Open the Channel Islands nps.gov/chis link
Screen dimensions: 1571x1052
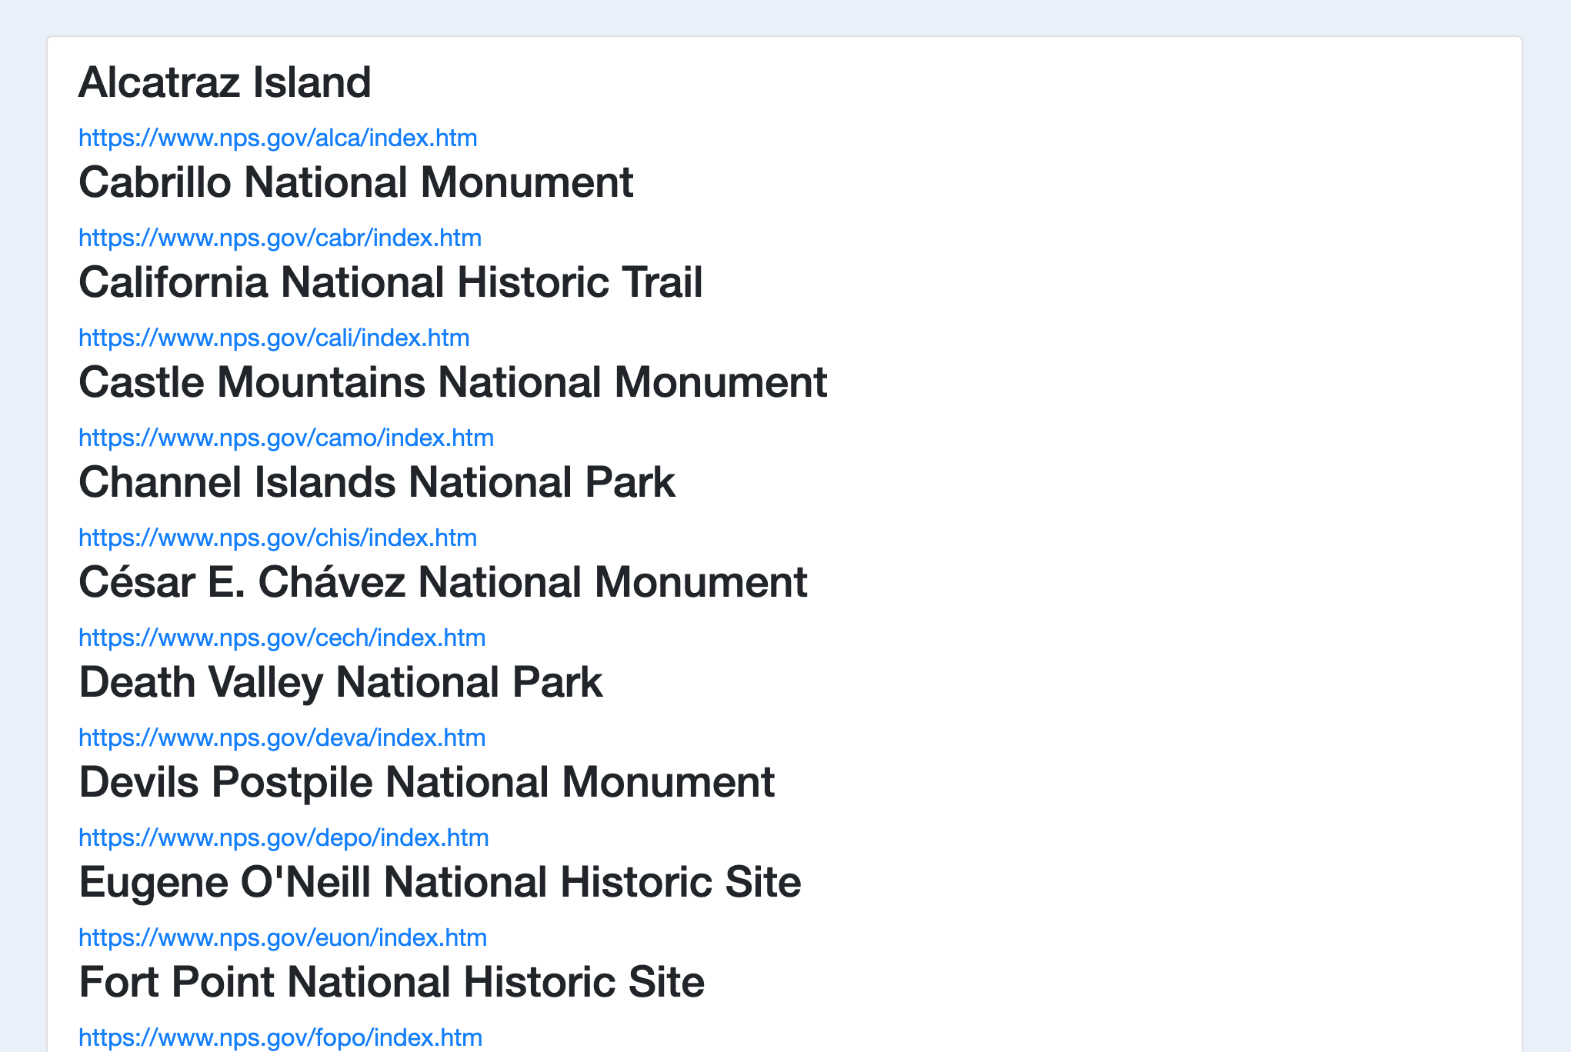click(x=278, y=538)
